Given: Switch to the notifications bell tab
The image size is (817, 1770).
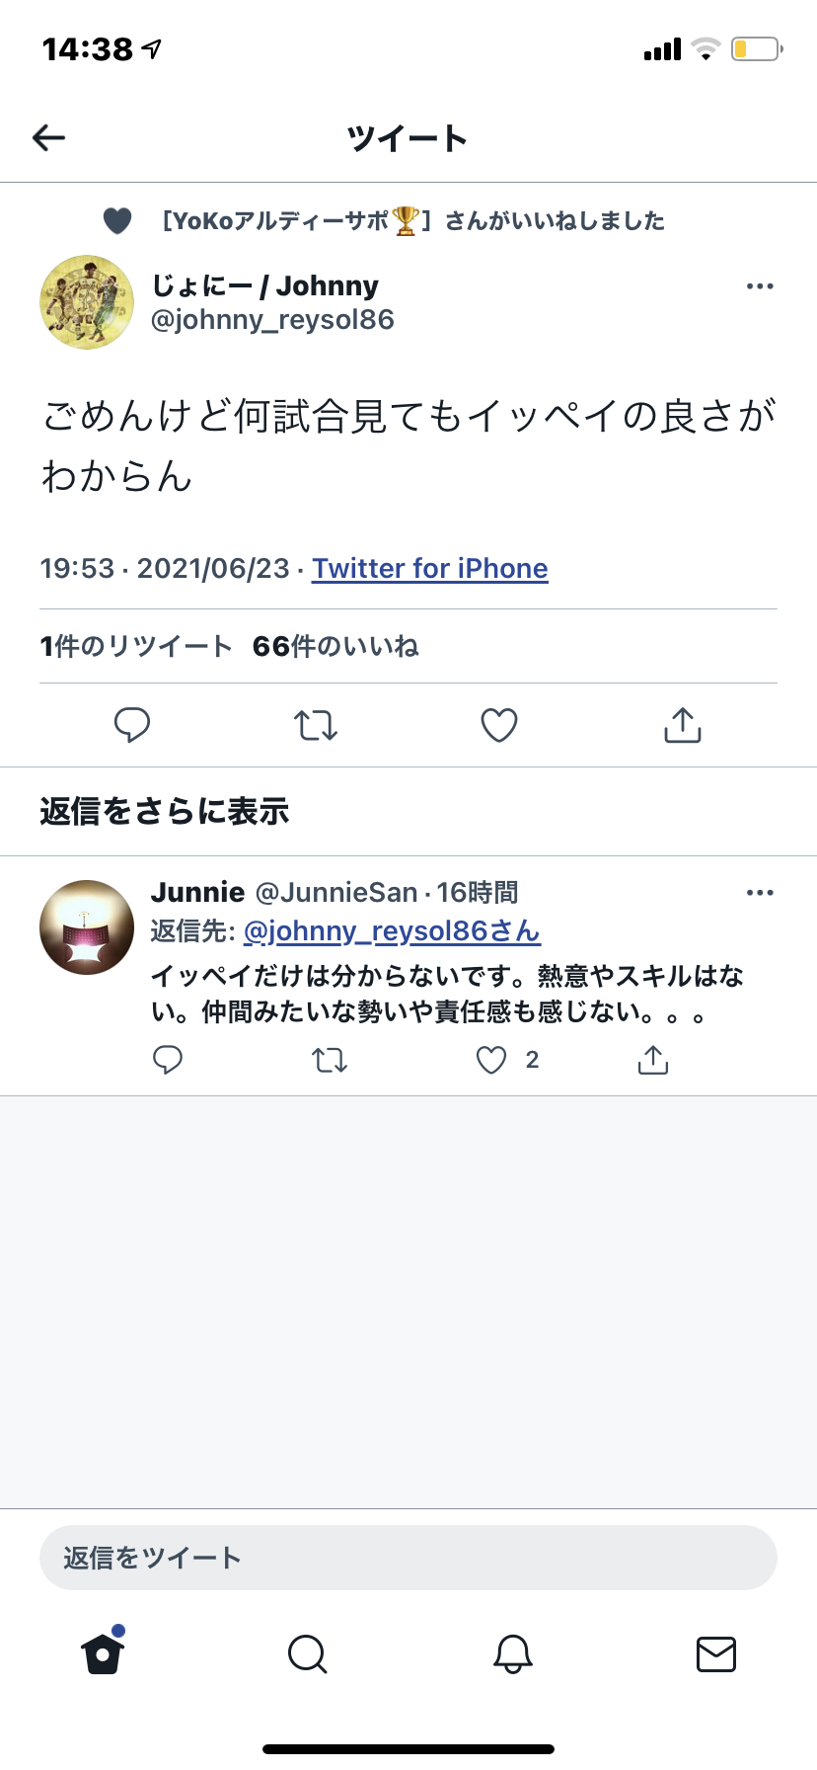Looking at the screenshot, I should [x=513, y=1653].
